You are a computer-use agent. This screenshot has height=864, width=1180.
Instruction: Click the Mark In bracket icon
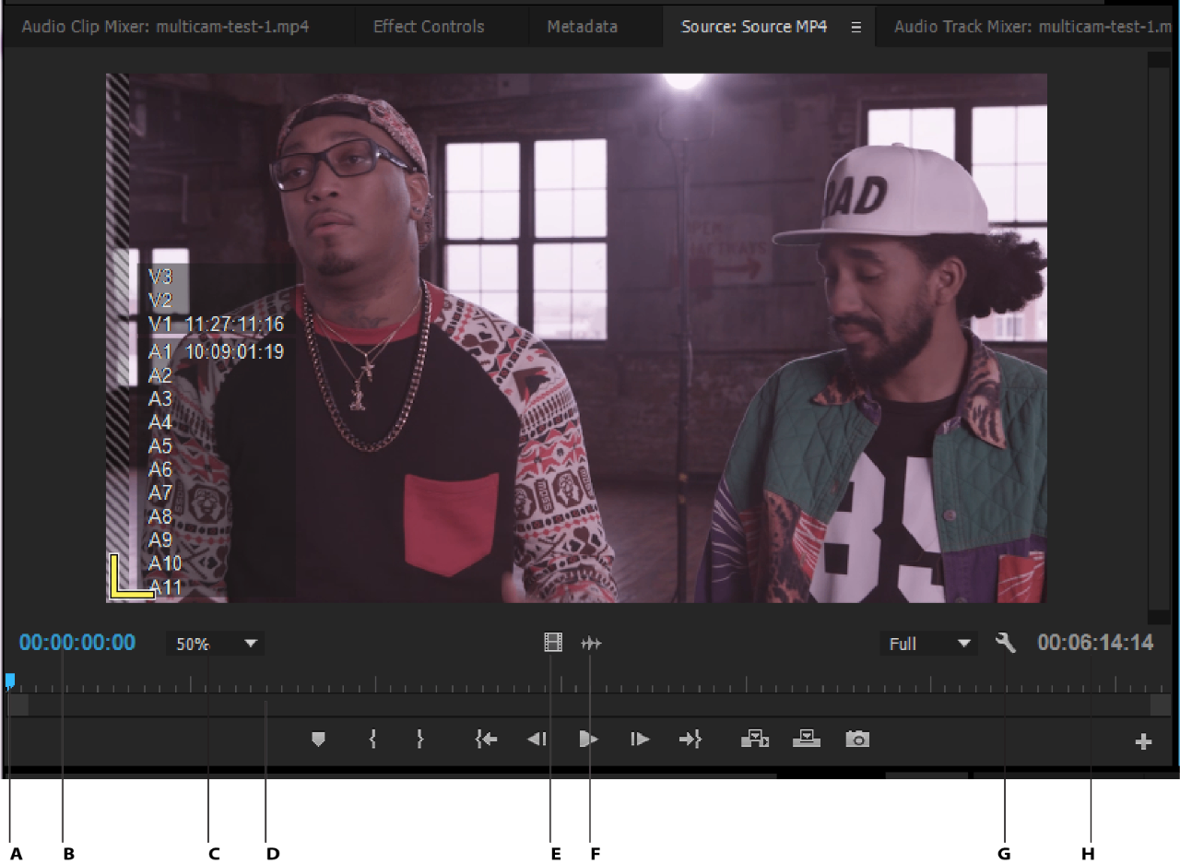372,740
